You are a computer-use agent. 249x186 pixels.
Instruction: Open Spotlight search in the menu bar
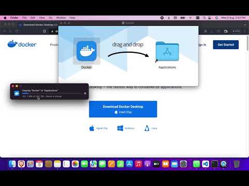[x=204, y=18]
